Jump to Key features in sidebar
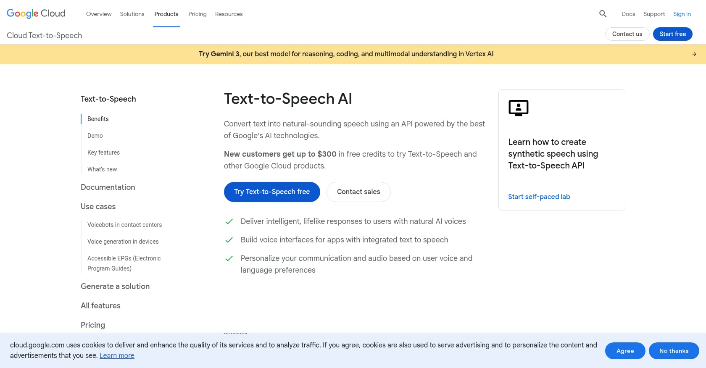Image resolution: width=706 pixels, height=368 pixels. (x=103, y=152)
